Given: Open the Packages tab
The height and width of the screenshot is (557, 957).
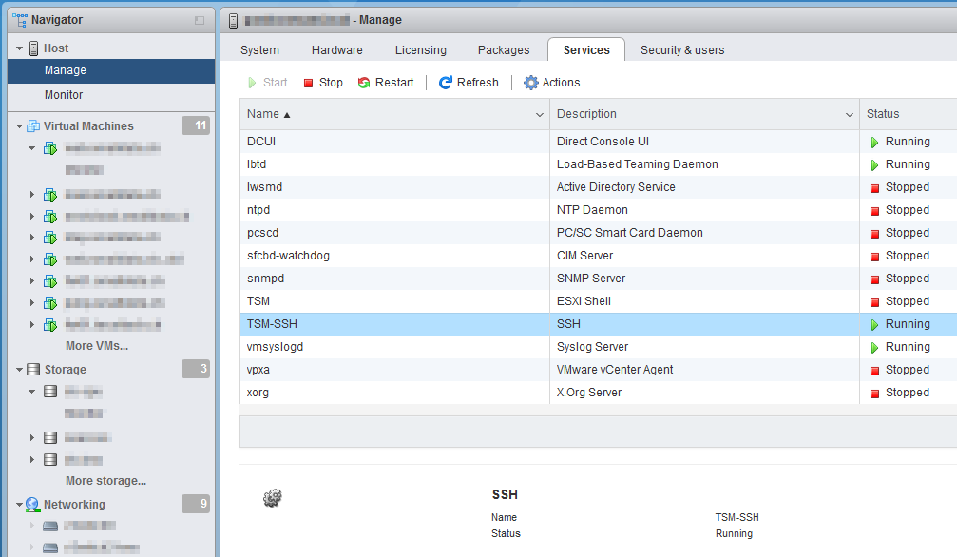Looking at the screenshot, I should [504, 50].
